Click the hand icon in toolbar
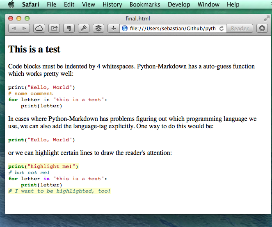Screen dimensions: 272x227 [69, 28]
